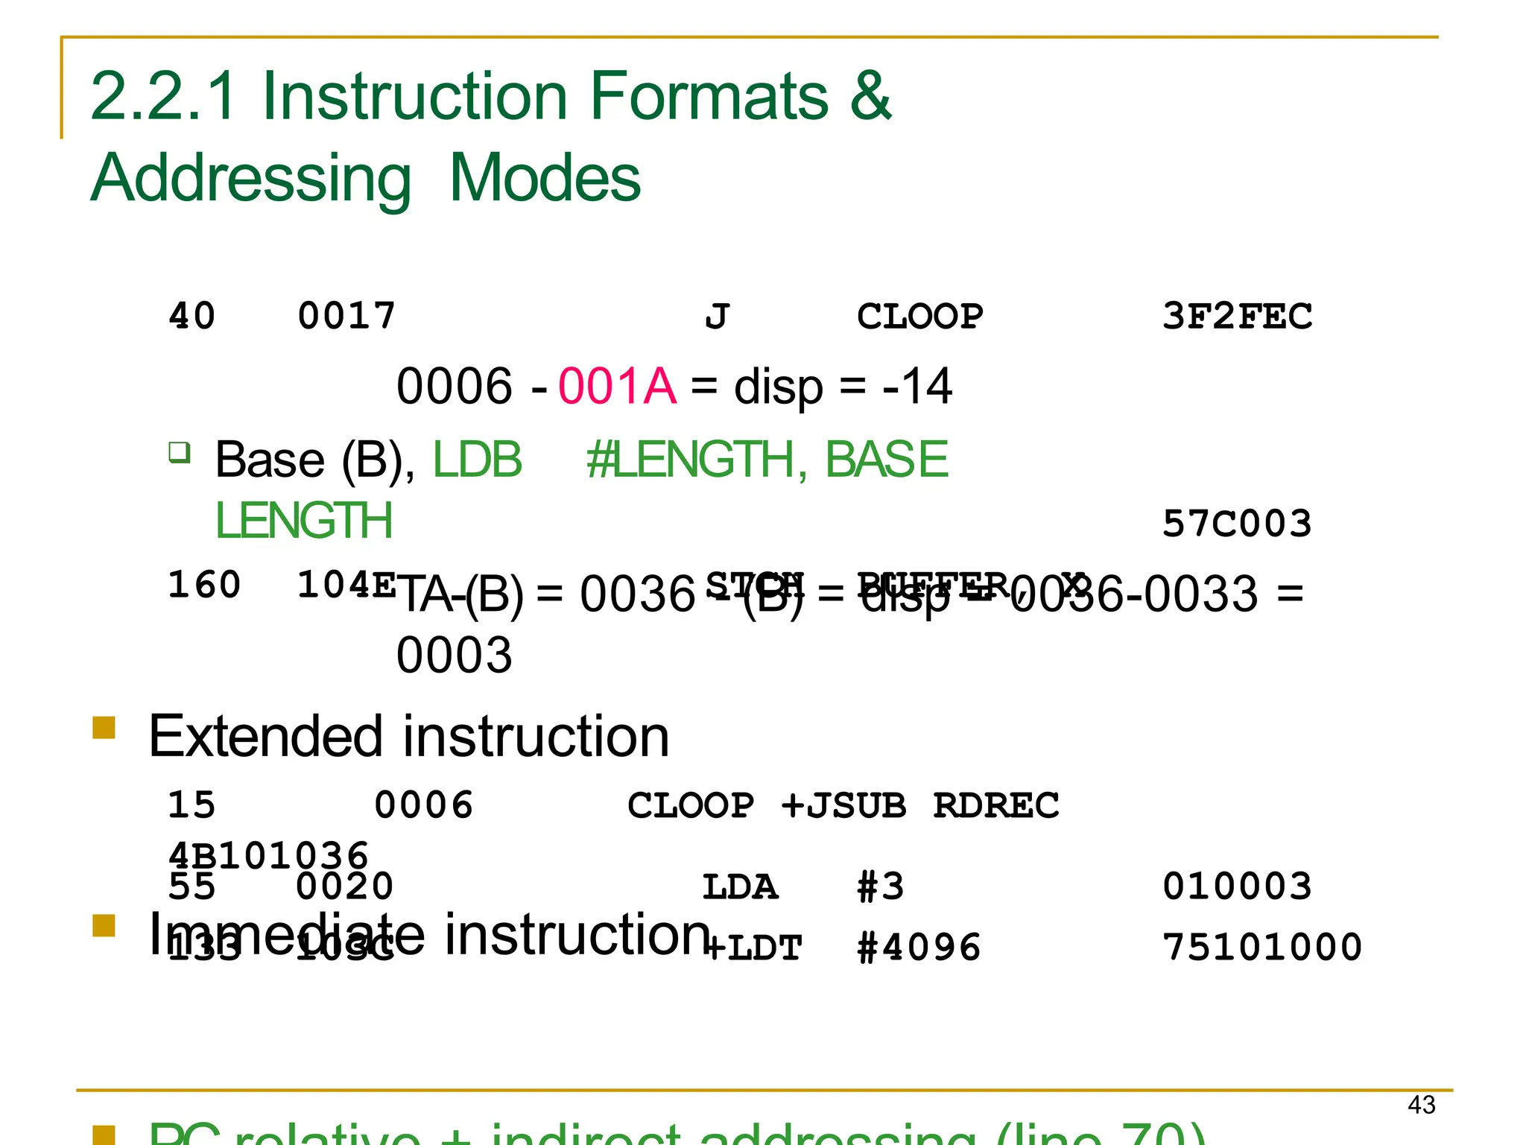Viewport: 1526px width, 1145px height.
Task: Click the '#4096' operand text
Action: coord(918,948)
